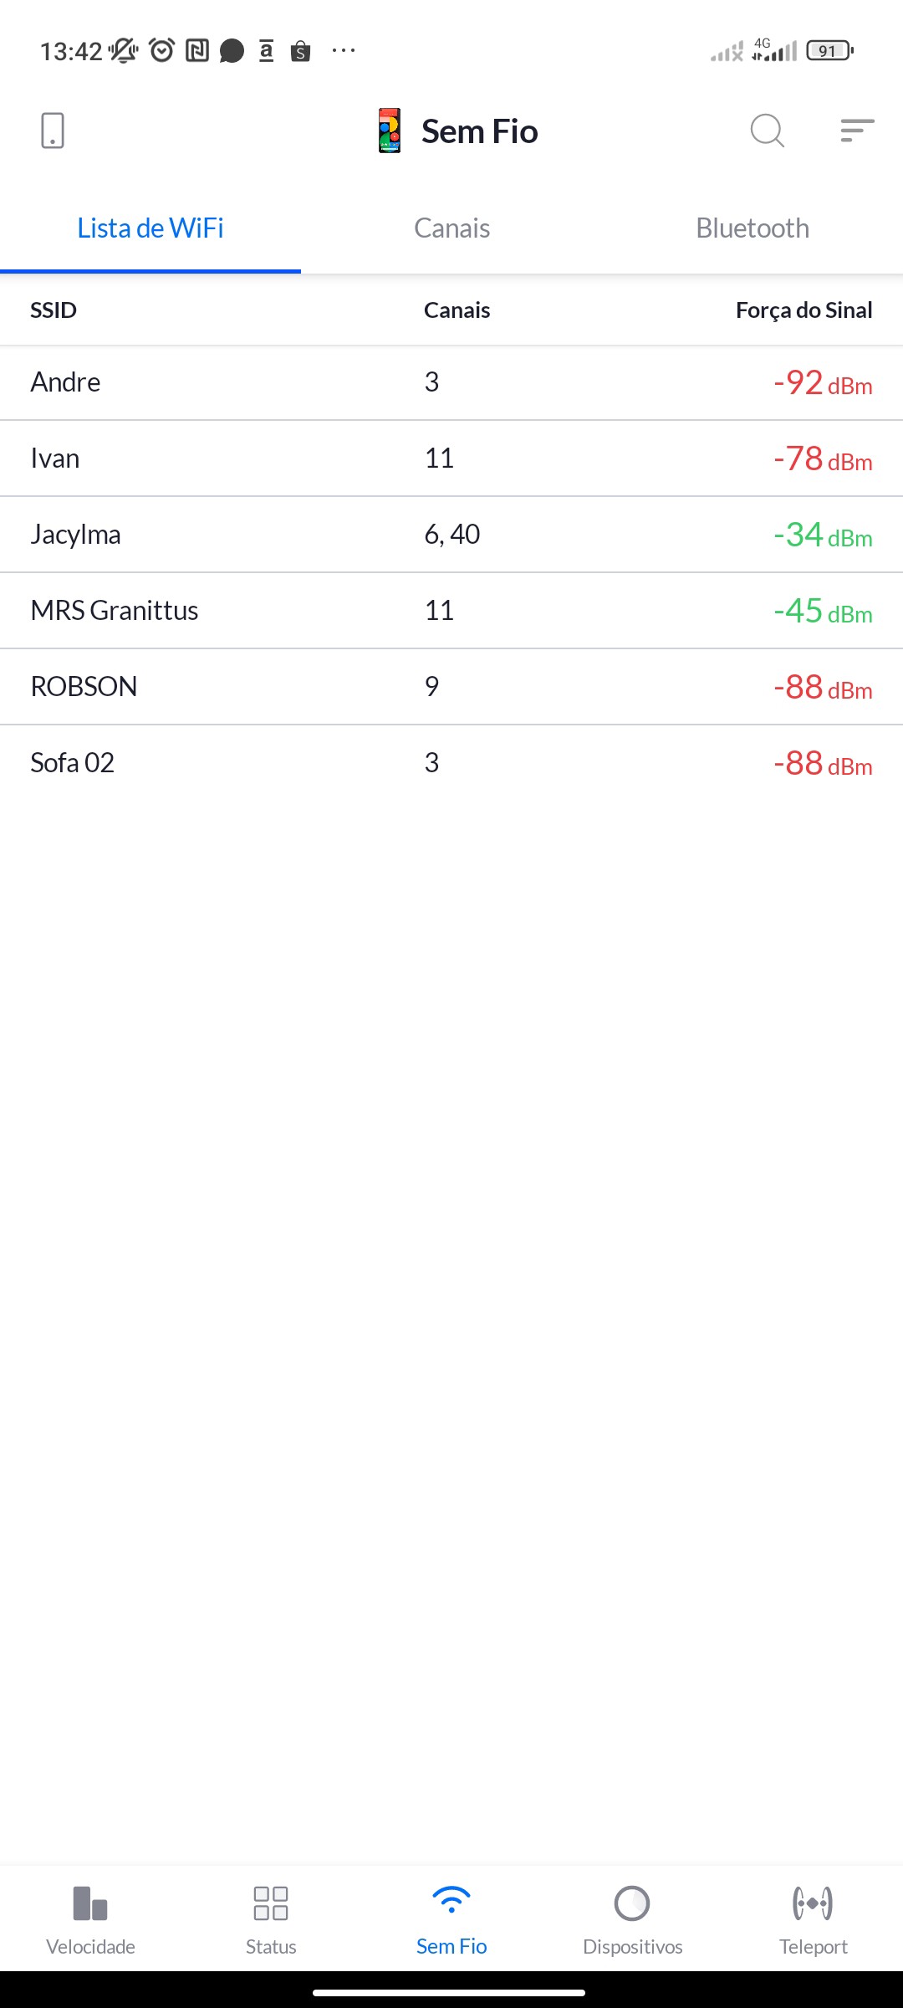The width and height of the screenshot is (903, 2008).
Task: Switch to the Bluetooth tab
Action: tap(752, 228)
